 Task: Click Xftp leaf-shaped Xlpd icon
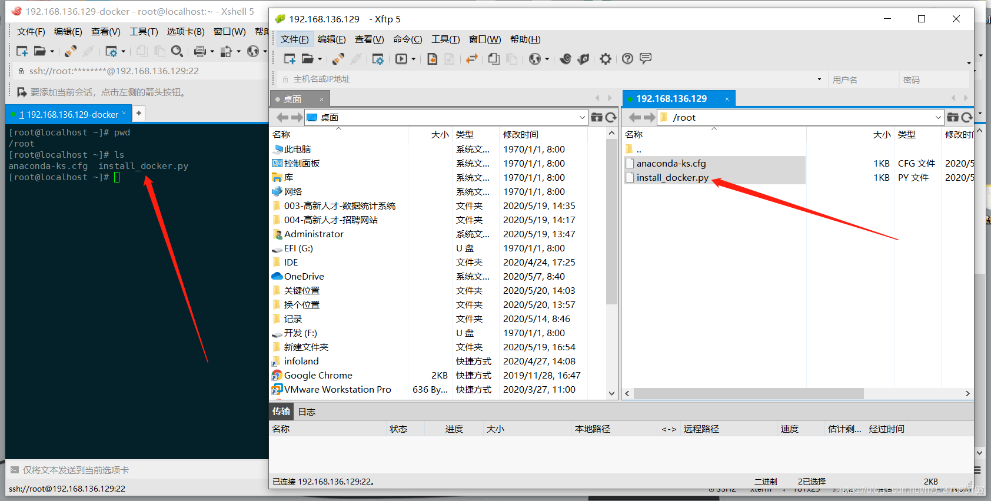tap(583, 59)
